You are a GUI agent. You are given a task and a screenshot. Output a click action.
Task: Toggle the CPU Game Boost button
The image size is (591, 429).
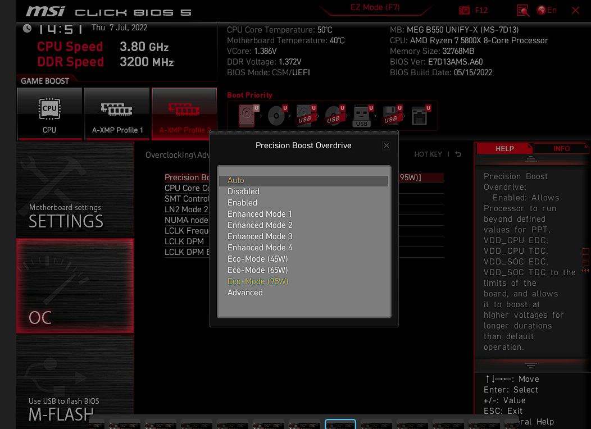click(49, 114)
